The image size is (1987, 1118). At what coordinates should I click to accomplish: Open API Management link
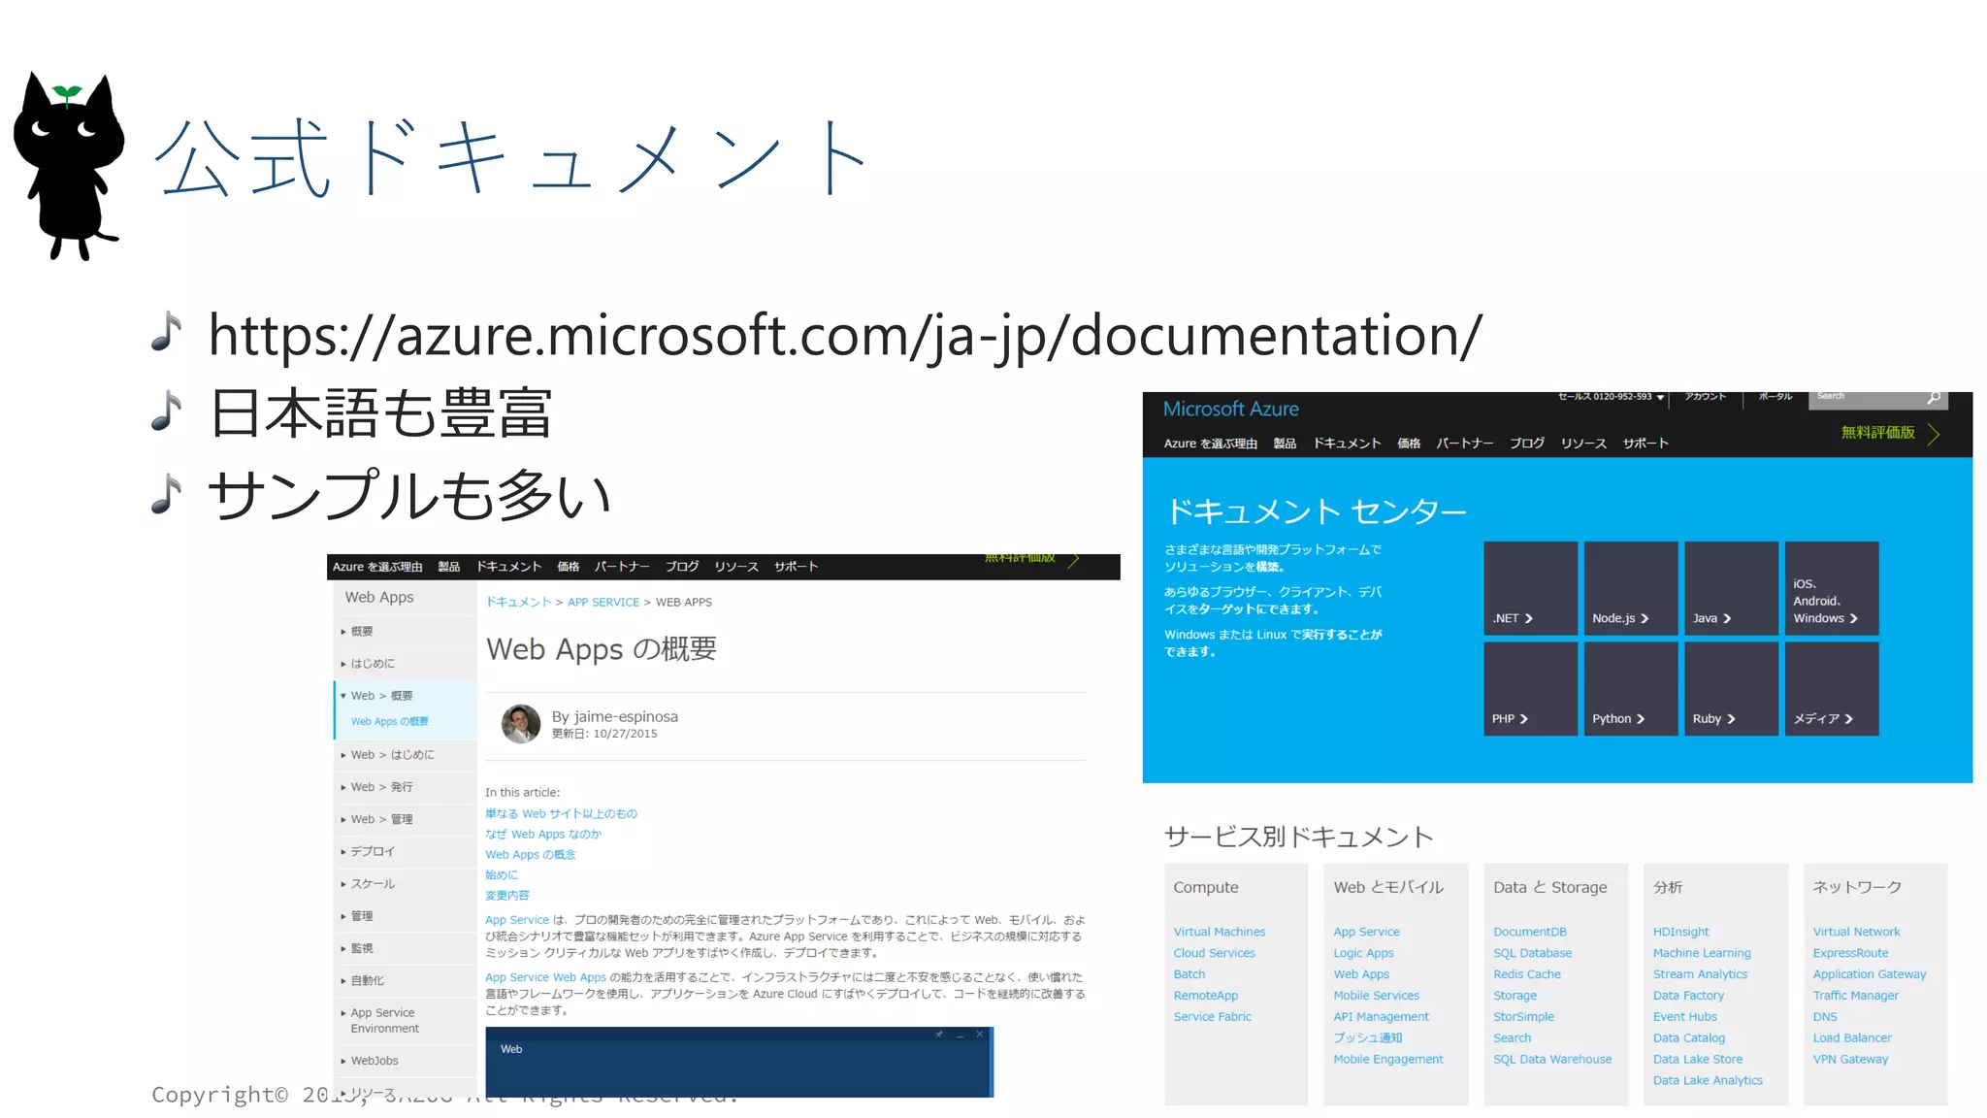[1381, 1017]
